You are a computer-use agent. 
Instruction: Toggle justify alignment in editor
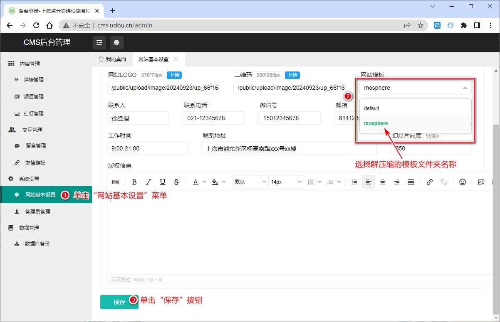(x=411, y=182)
